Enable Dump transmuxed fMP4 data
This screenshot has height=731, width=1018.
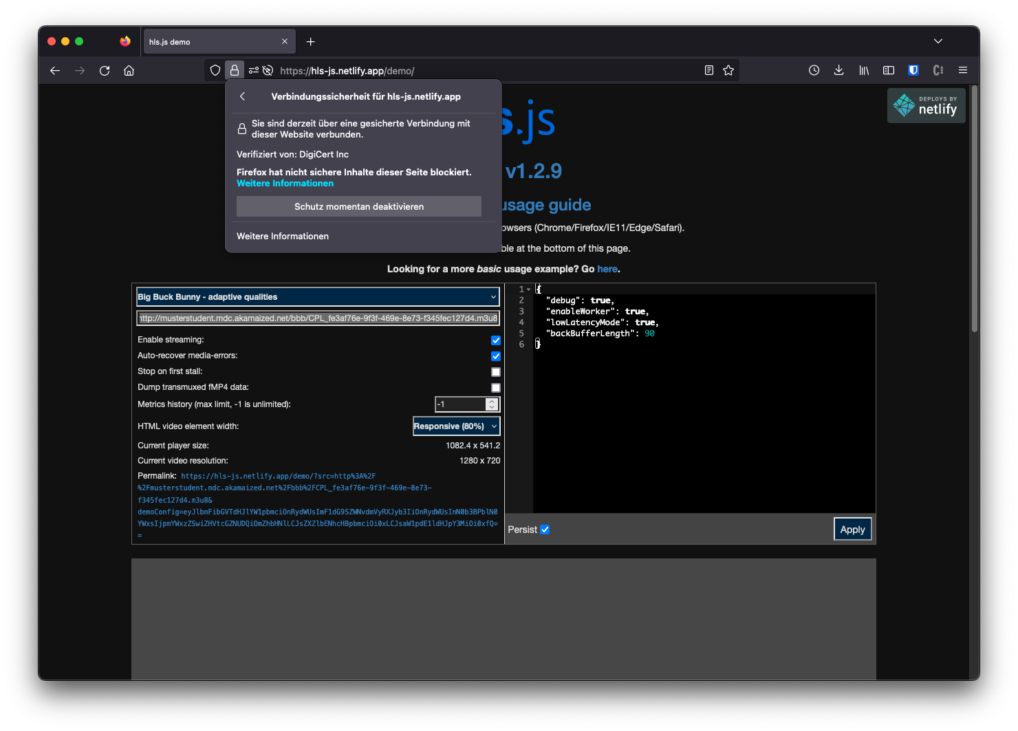[x=496, y=388]
